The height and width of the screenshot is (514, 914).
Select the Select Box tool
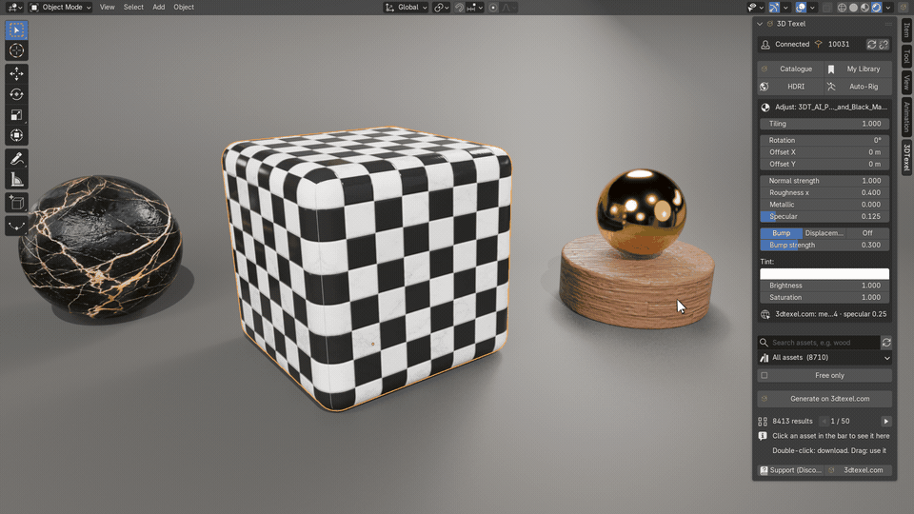(x=16, y=30)
